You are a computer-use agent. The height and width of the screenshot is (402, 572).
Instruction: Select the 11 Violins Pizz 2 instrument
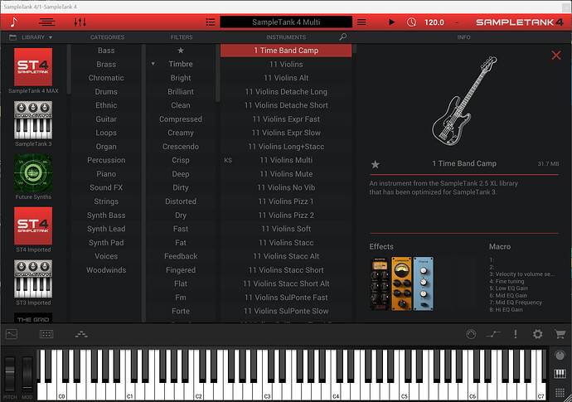[286, 216]
